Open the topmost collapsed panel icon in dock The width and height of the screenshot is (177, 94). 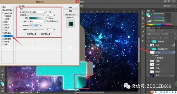click(143, 12)
